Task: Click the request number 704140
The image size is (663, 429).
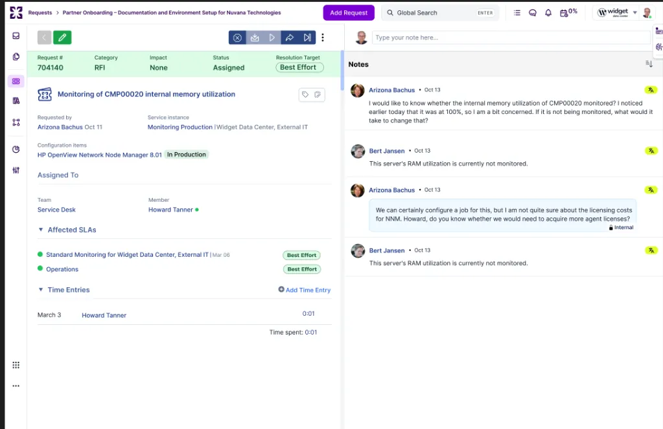Action: click(x=51, y=67)
